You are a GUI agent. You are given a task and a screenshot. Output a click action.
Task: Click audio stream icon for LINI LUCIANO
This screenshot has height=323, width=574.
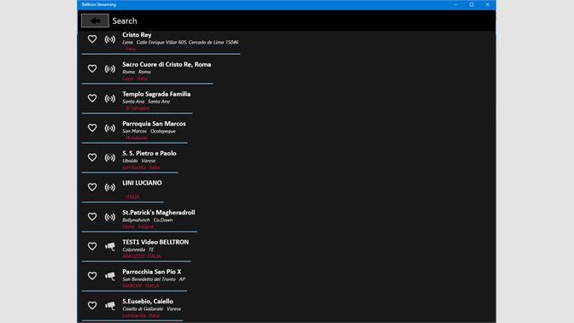tap(110, 187)
